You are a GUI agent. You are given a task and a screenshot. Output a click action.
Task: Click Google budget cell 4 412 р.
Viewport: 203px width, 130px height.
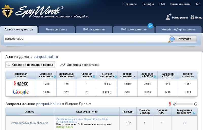[107, 92]
